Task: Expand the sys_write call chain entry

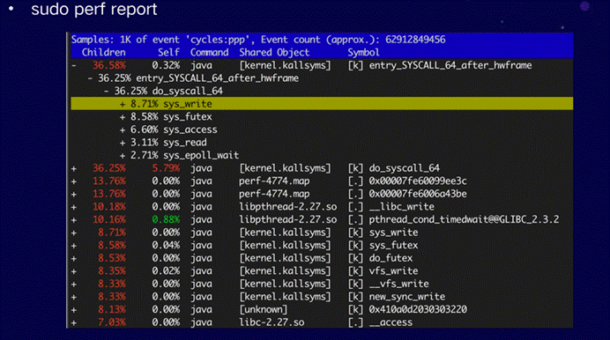Action: point(123,104)
